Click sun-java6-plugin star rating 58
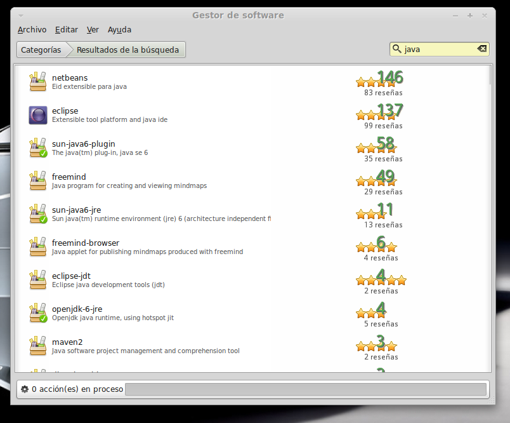Screen dimensions: 510x423 coord(376,144)
